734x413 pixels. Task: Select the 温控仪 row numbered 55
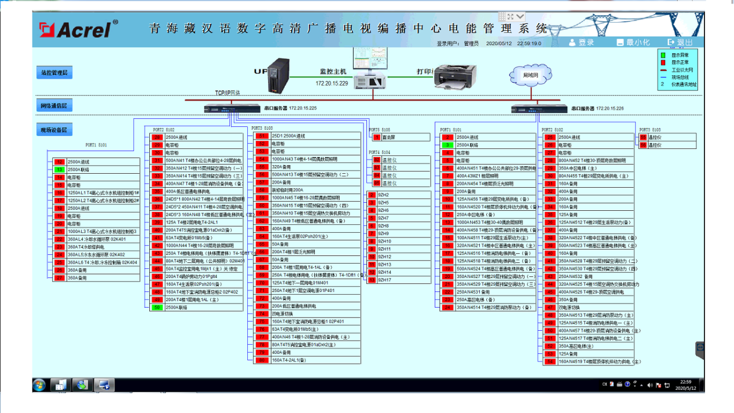[x=667, y=137]
